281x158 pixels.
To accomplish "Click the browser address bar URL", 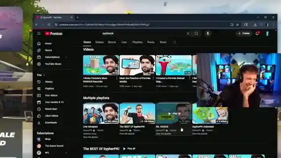I will click(104, 25).
